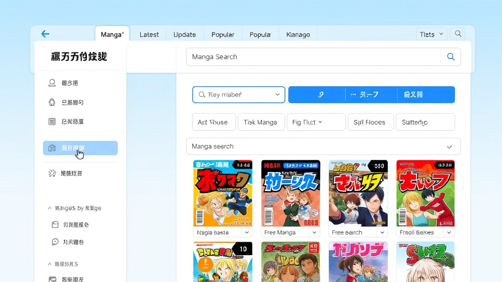Click the Art House filter chip
This screenshot has height=282, width=502.
(214, 122)
